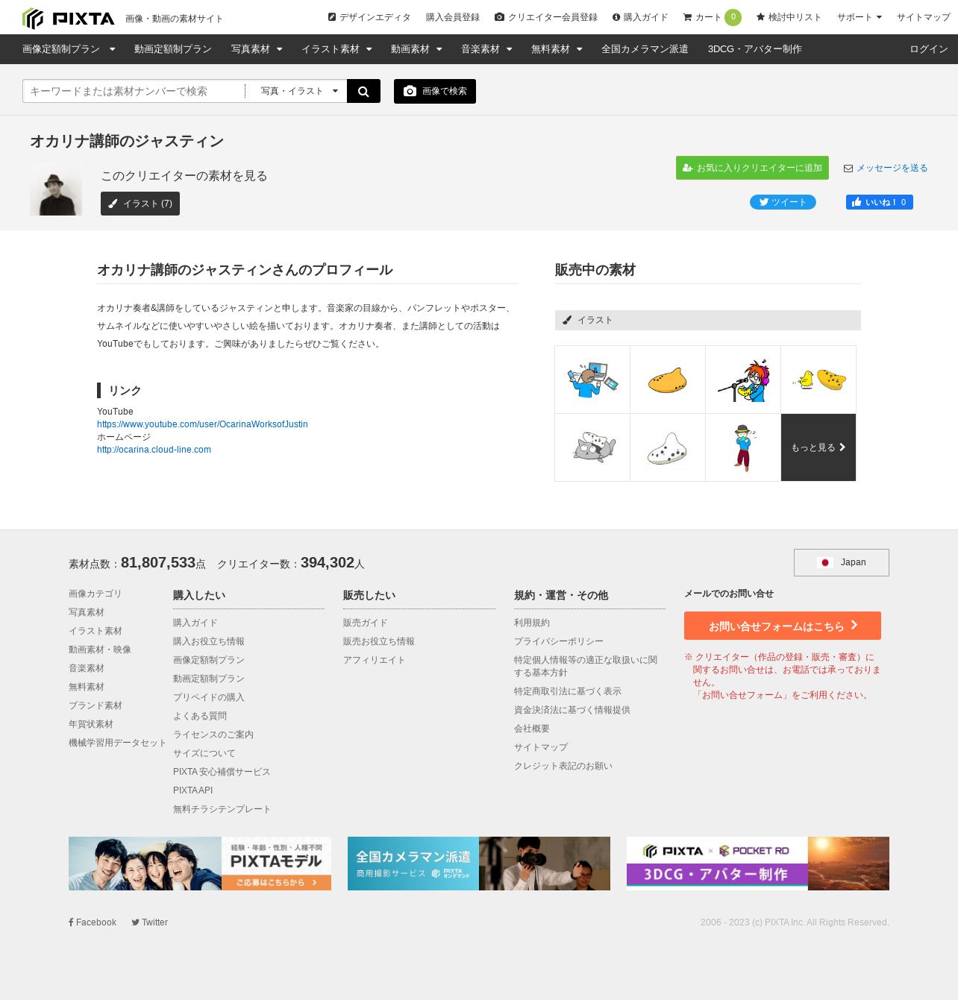Click the Facebook いいね! button
The width and height of the screenshot is (958, 1000).
point(879,202)
